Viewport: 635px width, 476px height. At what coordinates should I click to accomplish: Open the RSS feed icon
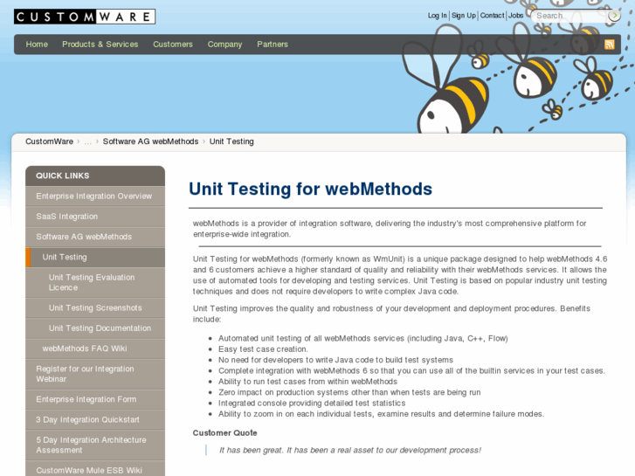(609, 45)
